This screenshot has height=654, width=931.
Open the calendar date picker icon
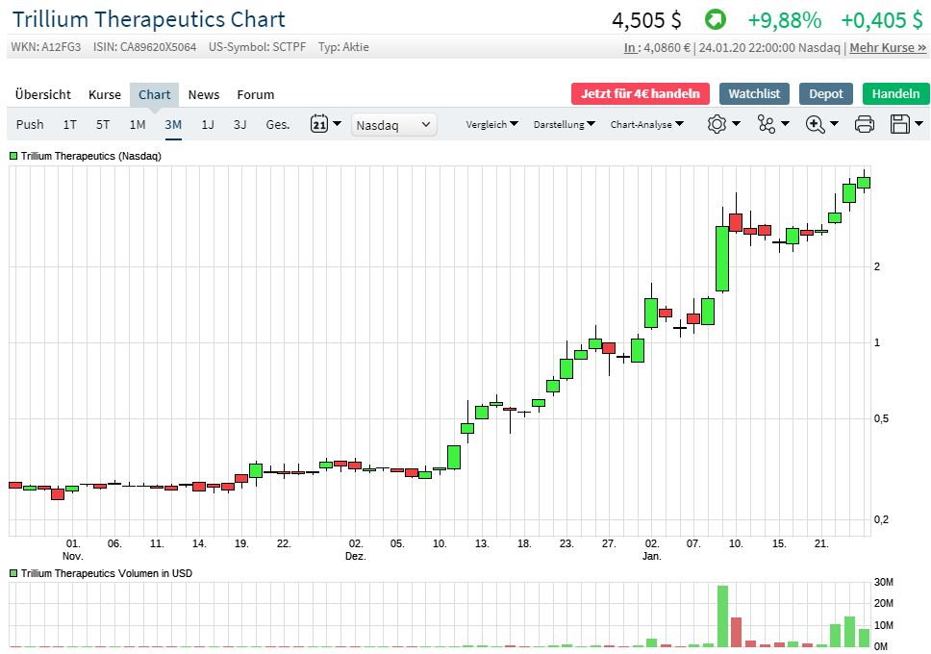(318, 124)
